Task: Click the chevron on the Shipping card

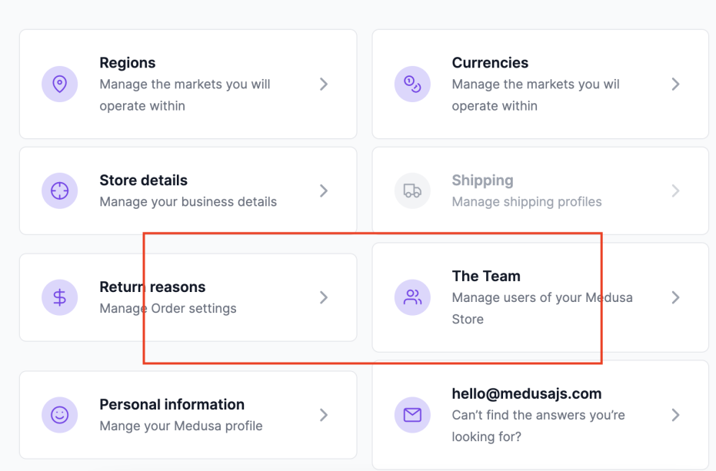Action: point(676,191)
